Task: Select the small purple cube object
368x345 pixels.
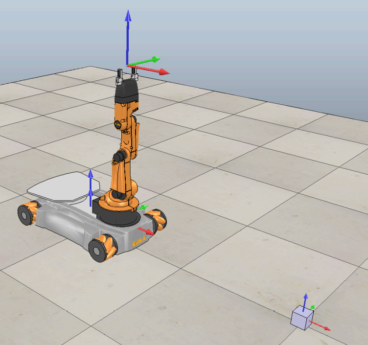Action: coord(302,318)
